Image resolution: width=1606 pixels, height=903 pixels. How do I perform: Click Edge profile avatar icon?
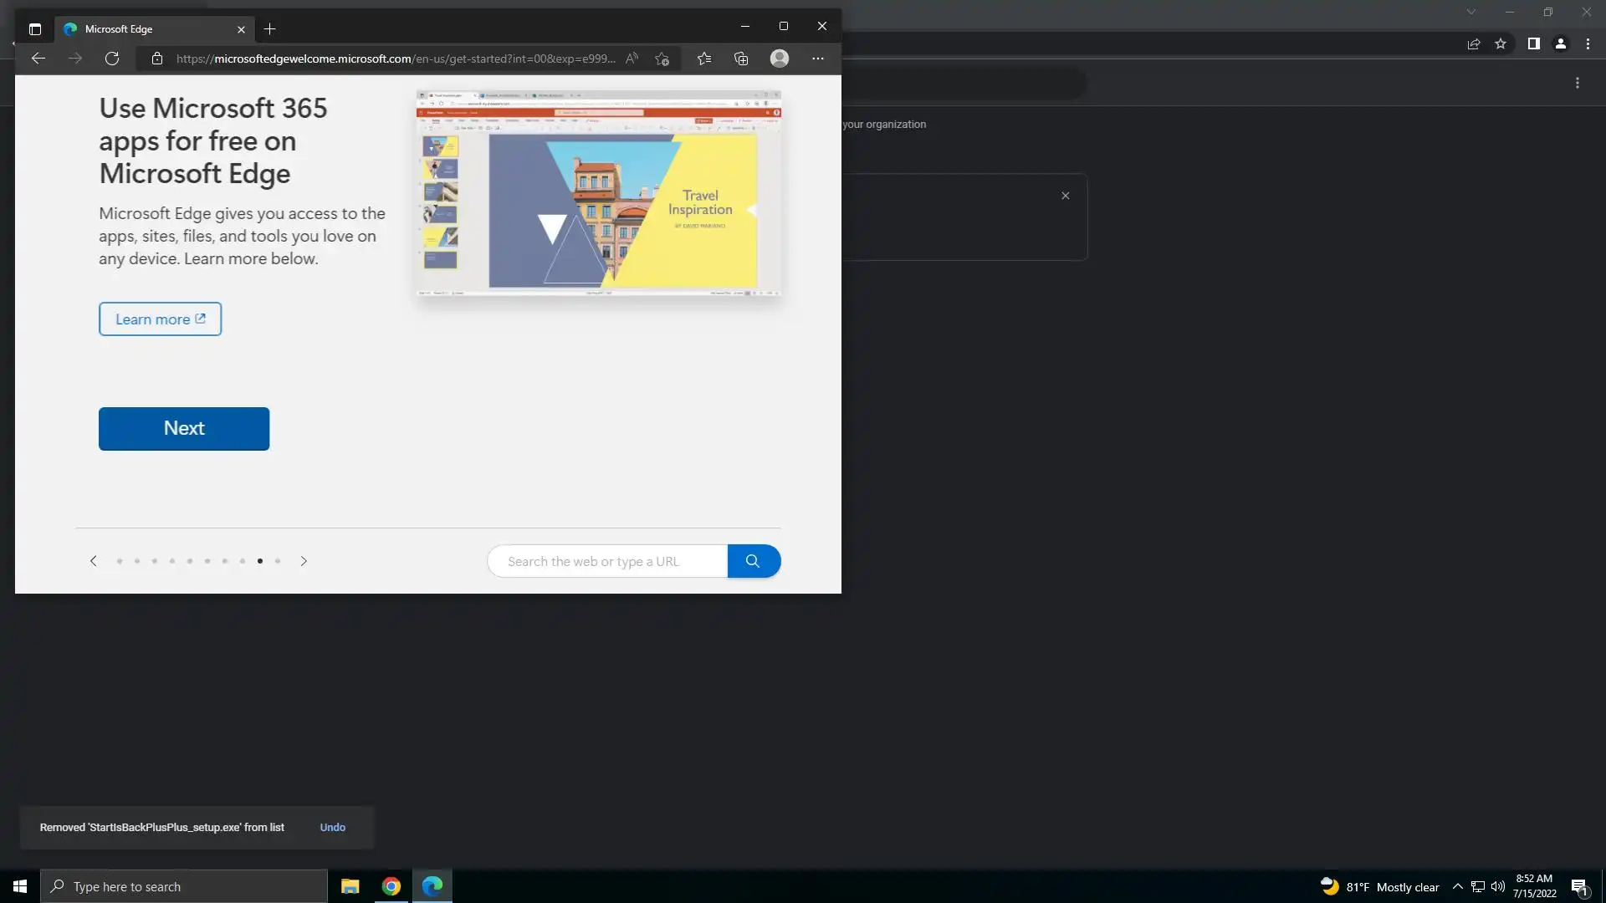point(780,59)
